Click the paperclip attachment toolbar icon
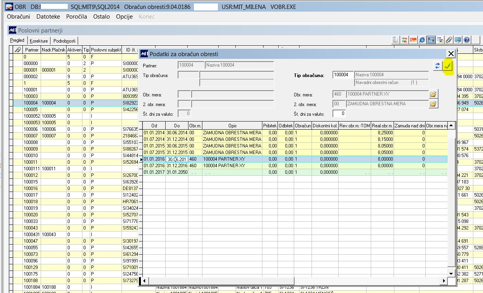Screen dimensions: 483x293 coord(449,40)
